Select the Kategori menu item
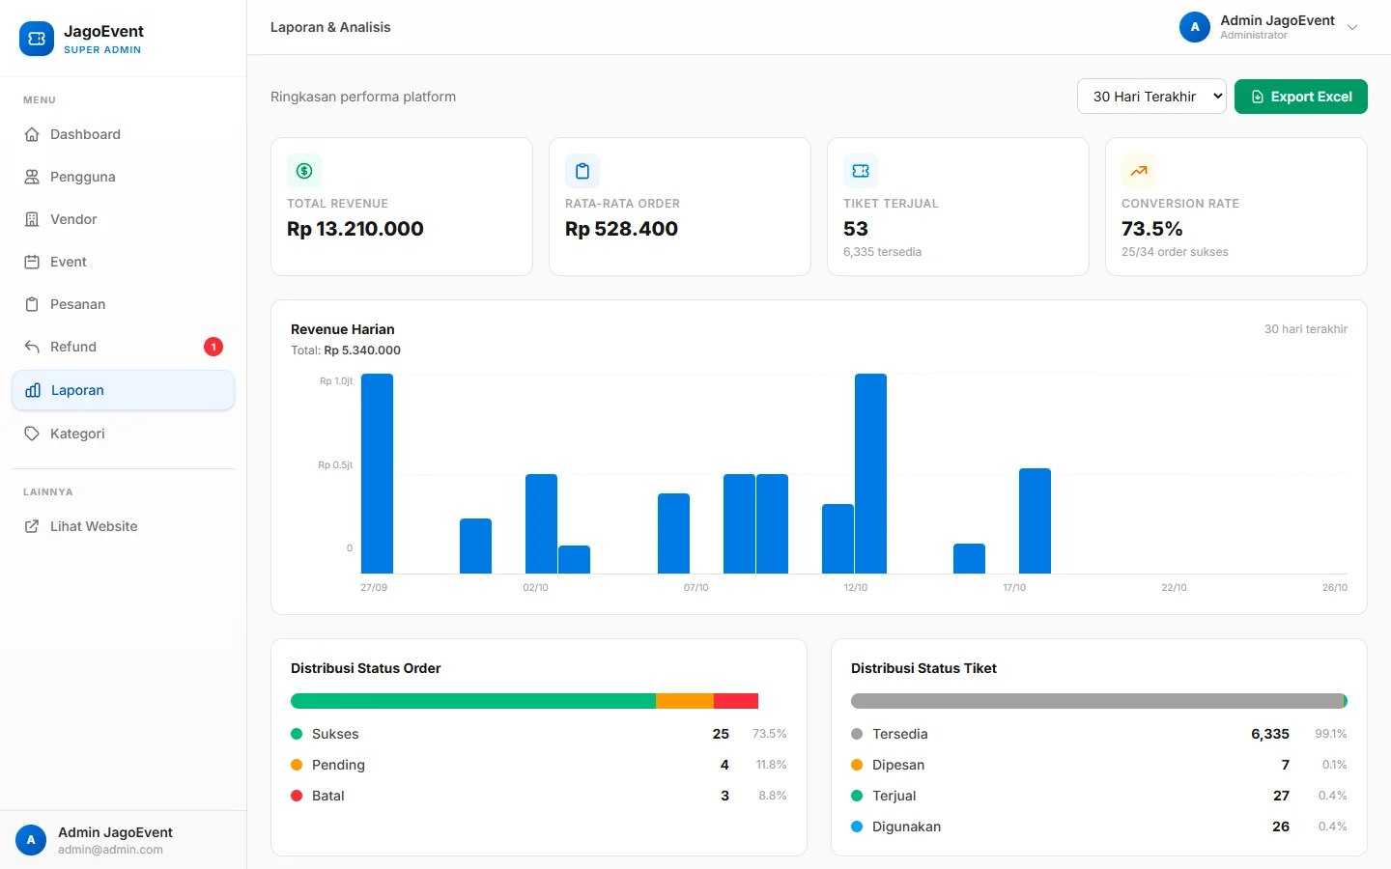Image resolution: width=1391 pixels, height=869 pixels. click(123, 434)
